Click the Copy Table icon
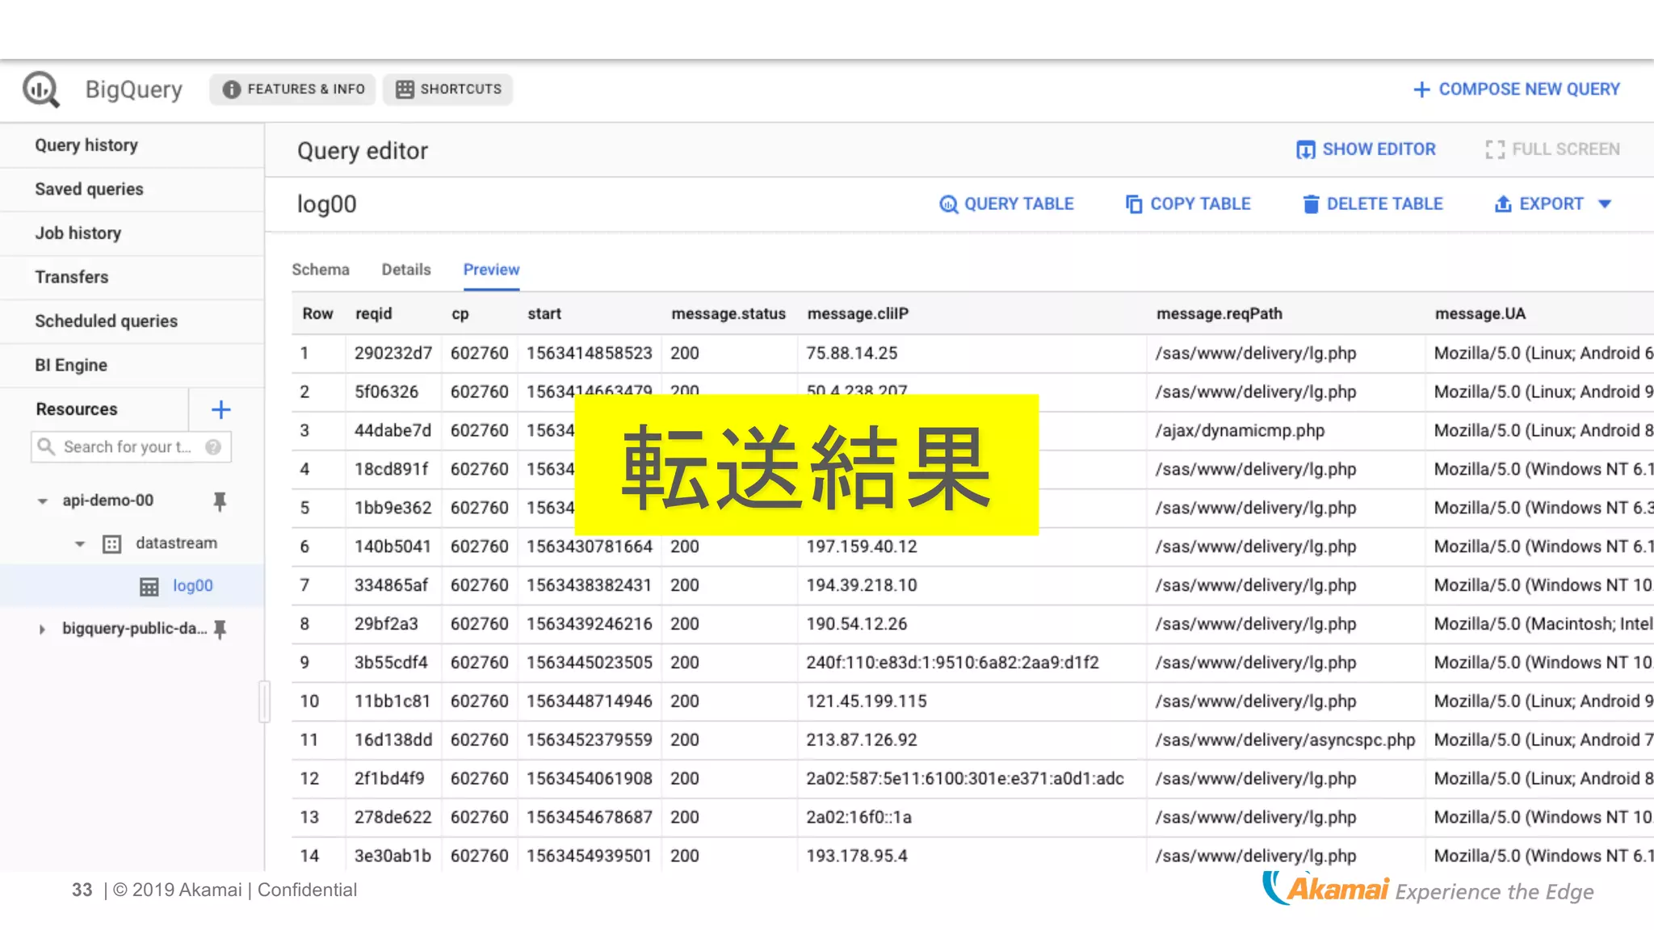 pyautogui.click(x=1134, y=204)
